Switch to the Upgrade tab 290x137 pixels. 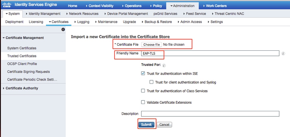[x=129, y=22]
